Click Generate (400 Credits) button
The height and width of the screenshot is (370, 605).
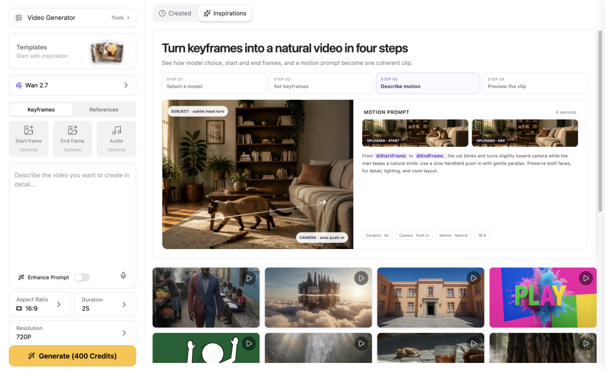click(x=73, y=356)
